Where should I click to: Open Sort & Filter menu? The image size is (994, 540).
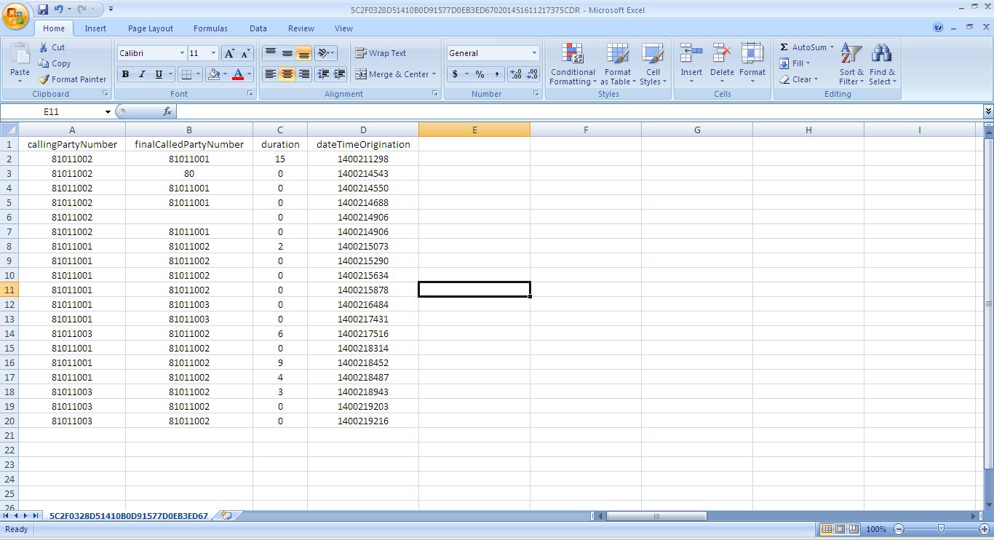851,64
